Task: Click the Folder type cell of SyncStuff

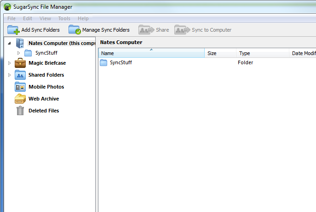Action: tap(245, 62)
